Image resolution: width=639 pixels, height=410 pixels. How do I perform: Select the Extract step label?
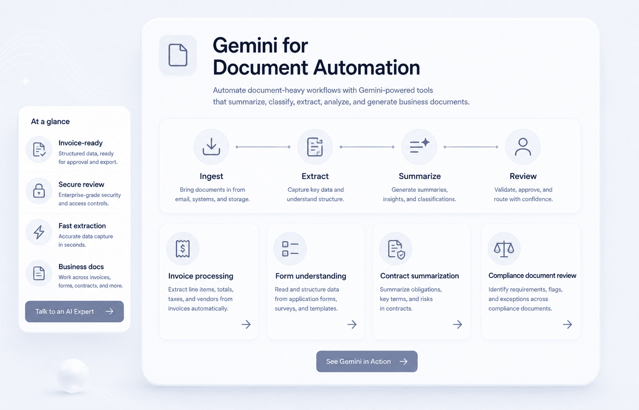[315, 176]
